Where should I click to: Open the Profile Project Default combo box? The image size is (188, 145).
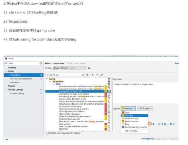(70, 68)
